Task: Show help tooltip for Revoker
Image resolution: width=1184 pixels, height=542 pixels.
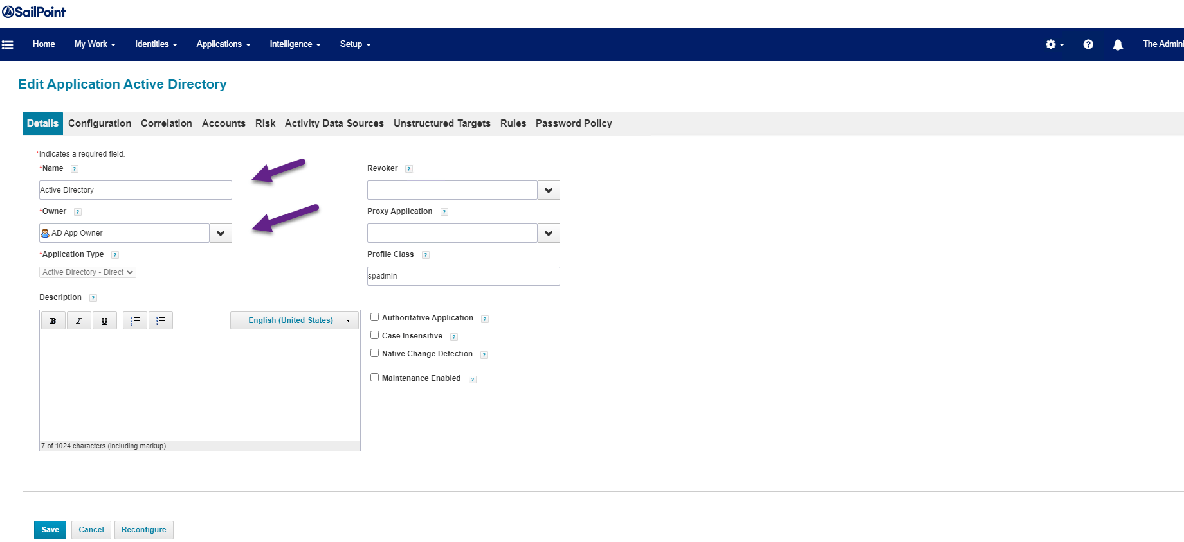Action: click(409, 169)
